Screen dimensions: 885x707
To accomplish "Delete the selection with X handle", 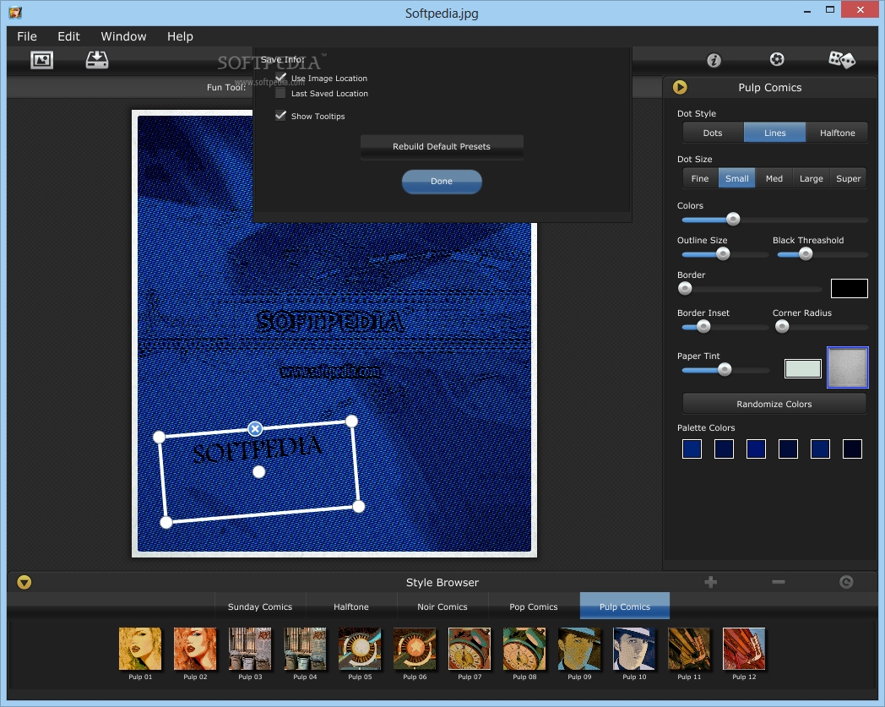I will click(x=255, y=429).
